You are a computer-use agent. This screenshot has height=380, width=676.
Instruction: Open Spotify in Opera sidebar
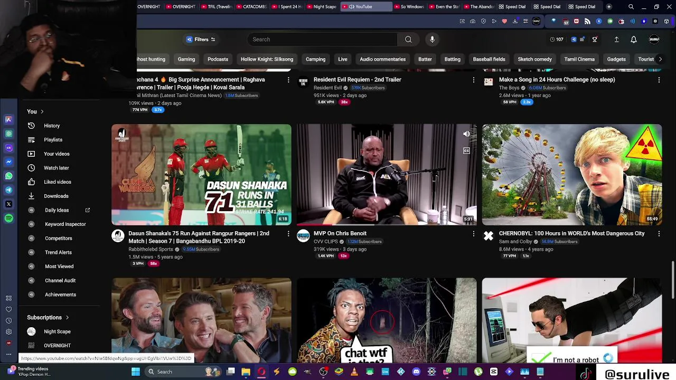point(8,218)
